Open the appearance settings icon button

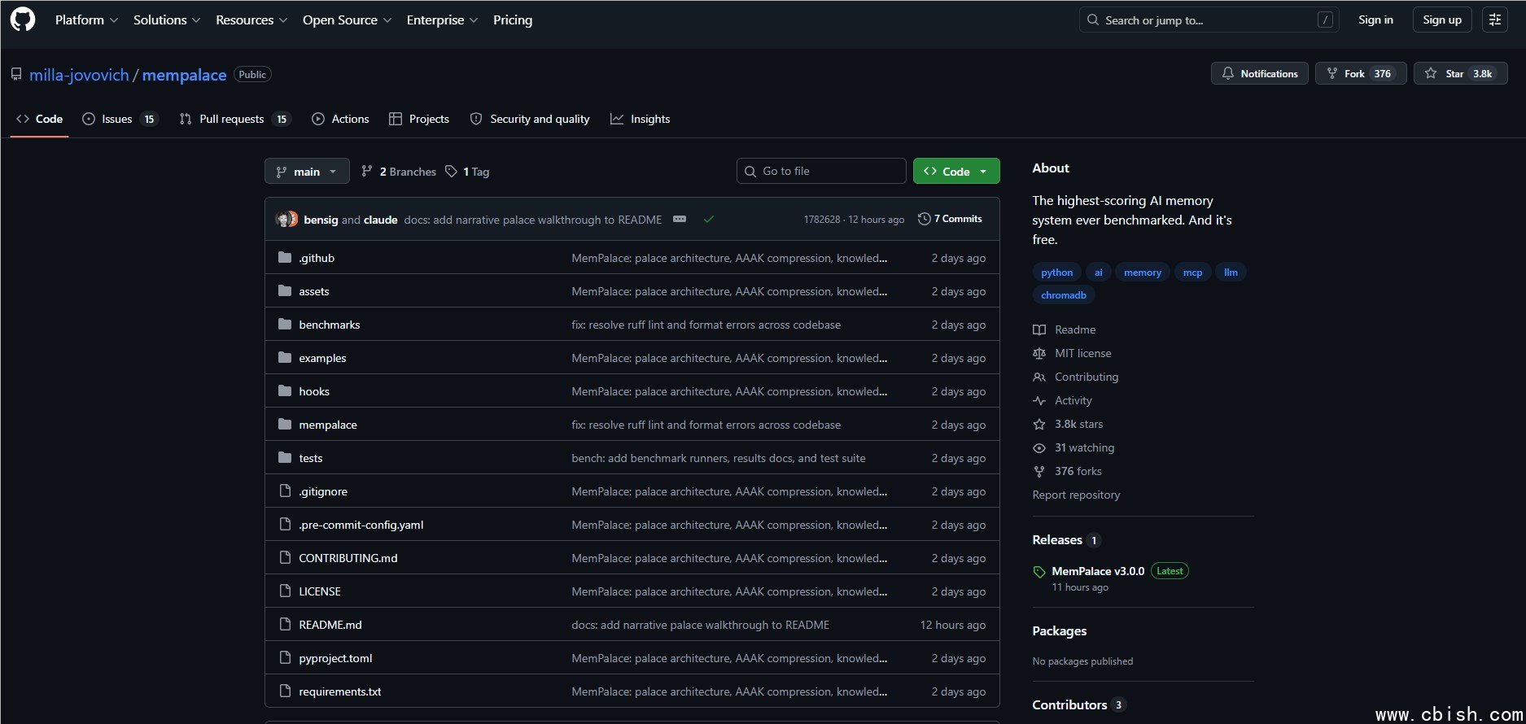(1495, 20)
